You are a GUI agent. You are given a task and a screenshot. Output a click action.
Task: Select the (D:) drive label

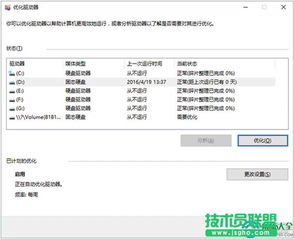click(x=20, y=82)
